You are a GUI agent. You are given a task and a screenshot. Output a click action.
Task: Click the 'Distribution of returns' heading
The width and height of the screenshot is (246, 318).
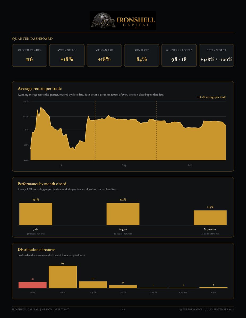coord(36,250)
